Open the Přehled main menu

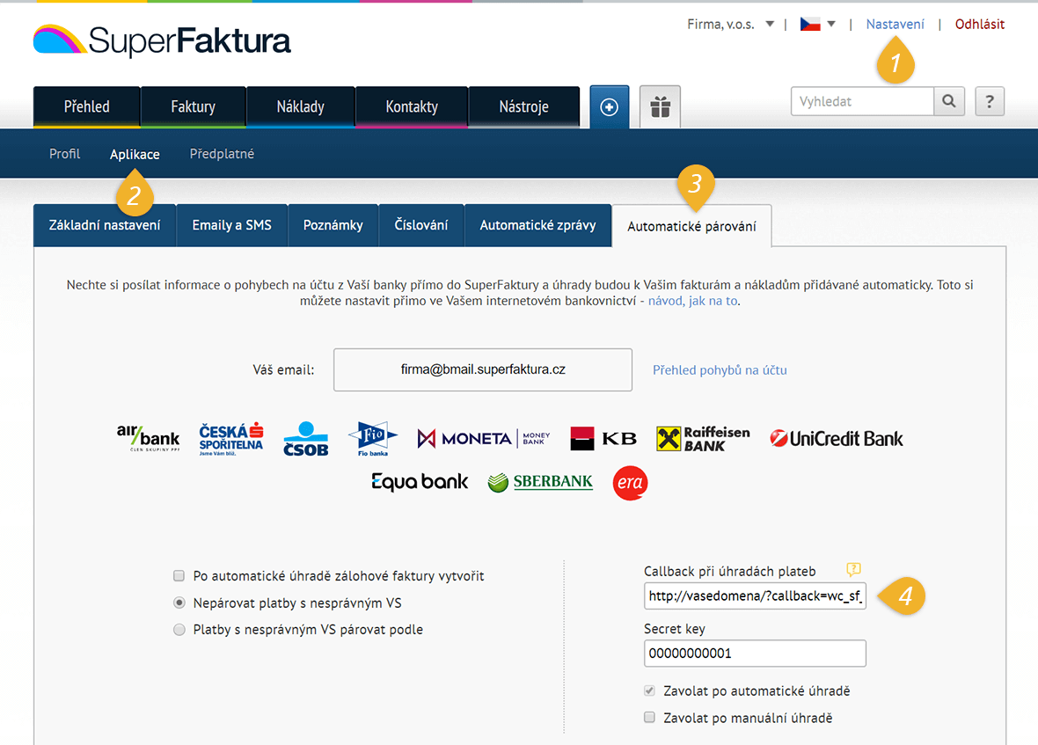[x=87, y=106]
